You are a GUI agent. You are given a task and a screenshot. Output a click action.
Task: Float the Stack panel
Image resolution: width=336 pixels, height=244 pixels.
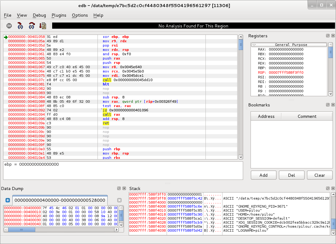pyautogui.click(x=328, y=188)
